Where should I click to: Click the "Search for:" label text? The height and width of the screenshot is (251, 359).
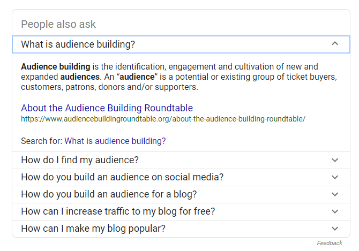click(x=41, y=141)
